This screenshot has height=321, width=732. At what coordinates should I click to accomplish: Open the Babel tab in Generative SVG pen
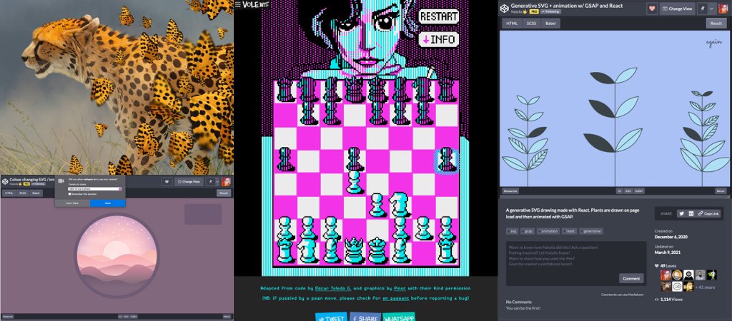pos(551,23)
